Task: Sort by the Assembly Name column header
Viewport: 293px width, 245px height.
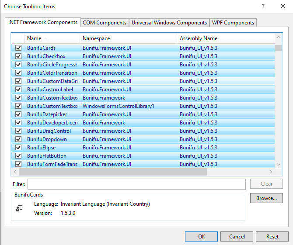Action: (x=226, y=38)
